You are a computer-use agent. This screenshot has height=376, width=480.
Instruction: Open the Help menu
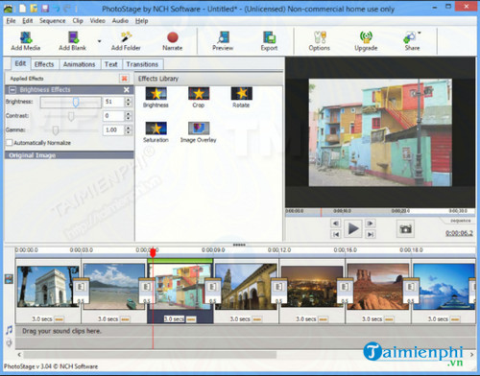pos(141,21)
